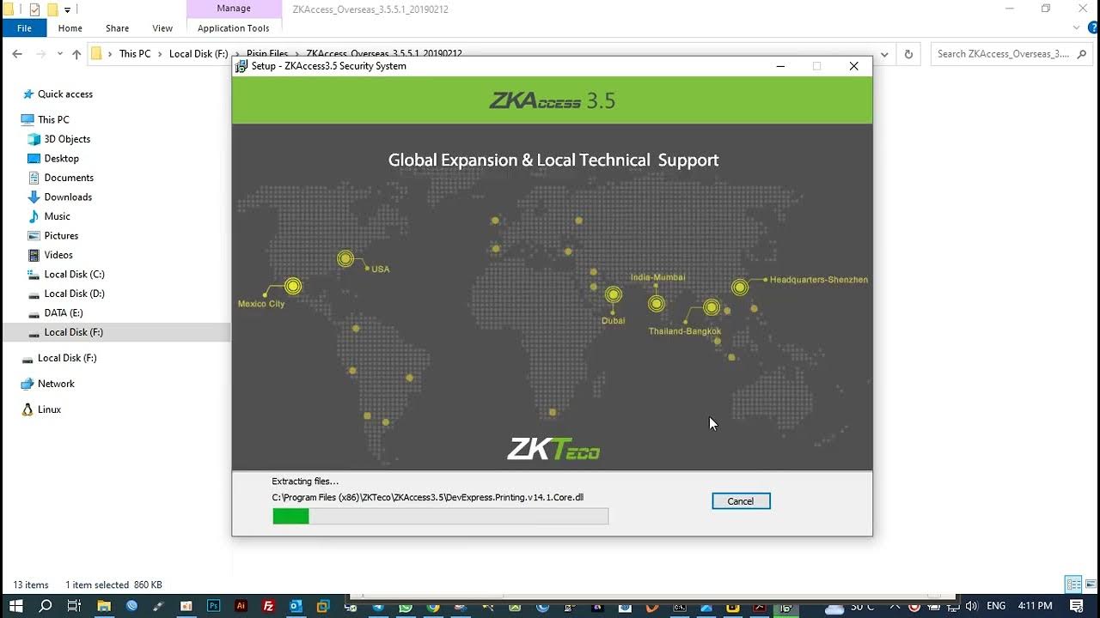Open Music in navigation pane

(57, 216)
